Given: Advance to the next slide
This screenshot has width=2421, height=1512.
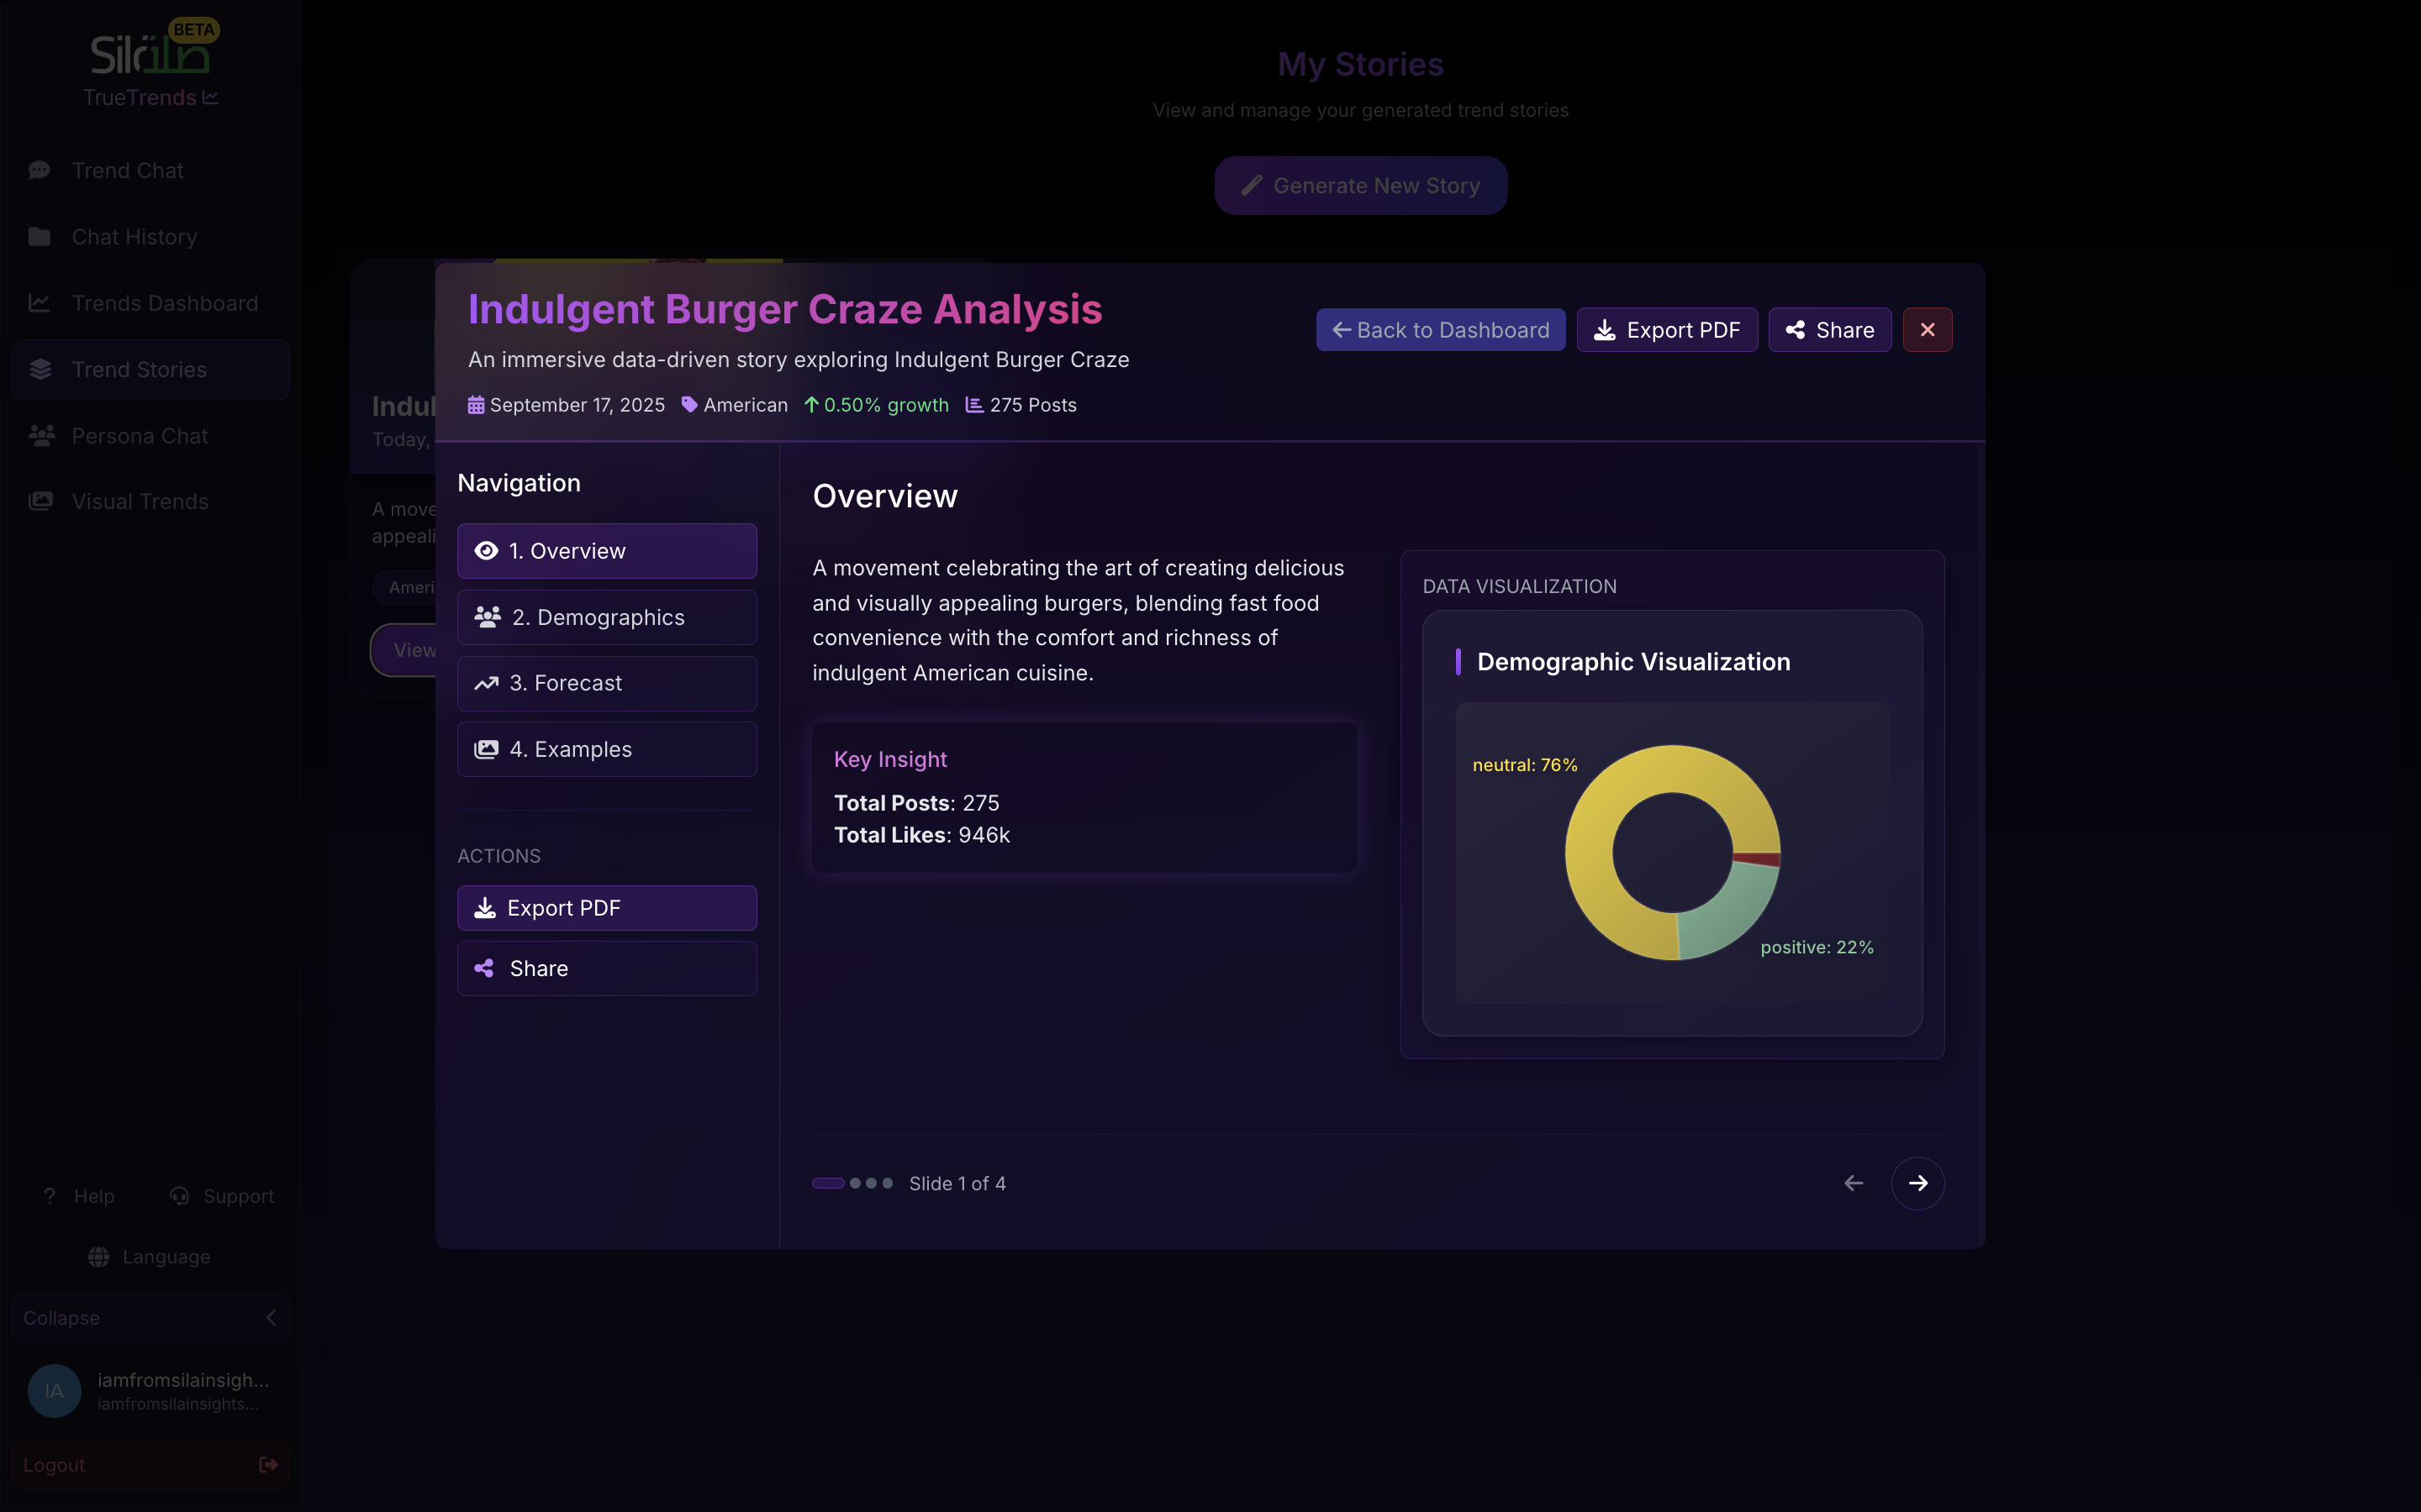Looking at the screenshot, I should click(1917, 1183).
